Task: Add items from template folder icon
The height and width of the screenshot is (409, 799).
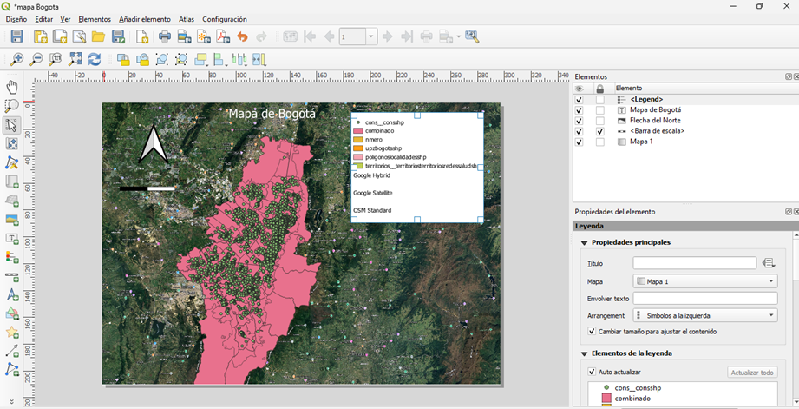Action: pyautogui.click(x=98, y=36)
